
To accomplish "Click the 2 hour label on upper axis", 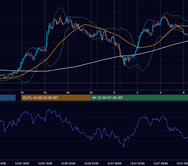I will click(x=137, y=93).
